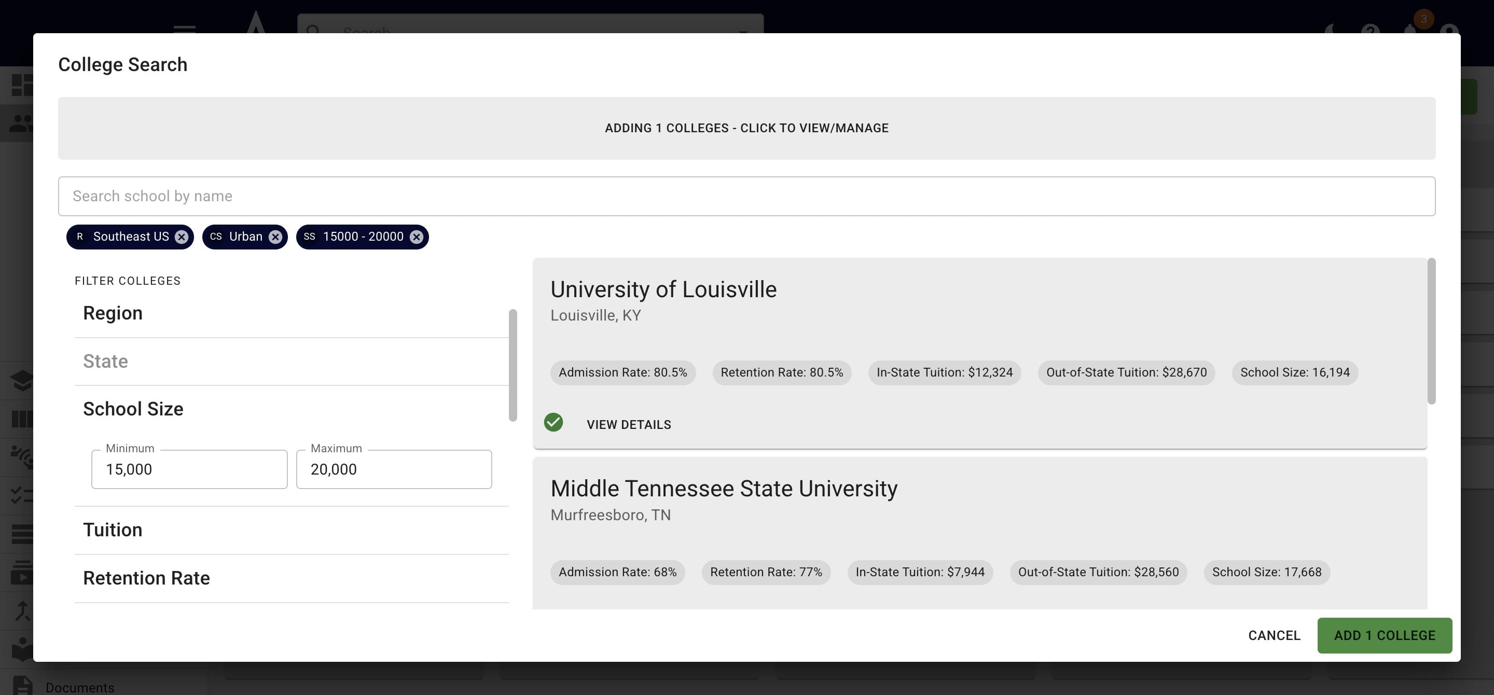Expand the Tuition filter section
Image resolution: width=1494 pixels, height=695 pixels.
click(x=292, y=530)
